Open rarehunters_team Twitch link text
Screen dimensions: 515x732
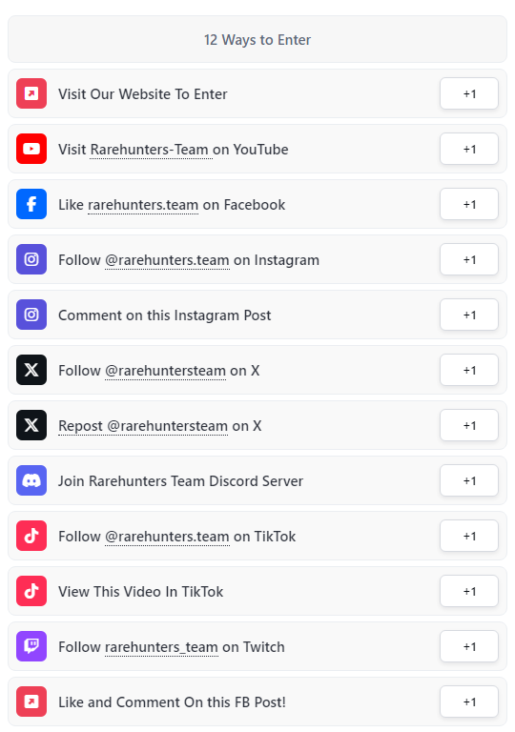161,647
